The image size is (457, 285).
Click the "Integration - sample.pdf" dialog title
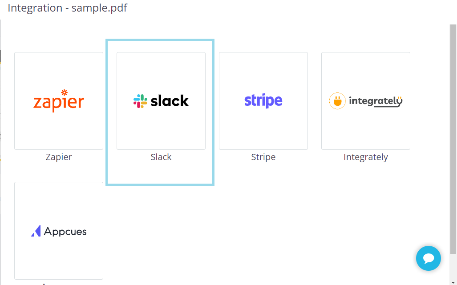point(67,8)
